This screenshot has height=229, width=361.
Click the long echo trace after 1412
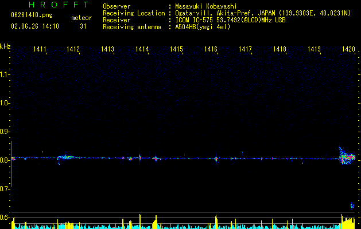[66, 157]
